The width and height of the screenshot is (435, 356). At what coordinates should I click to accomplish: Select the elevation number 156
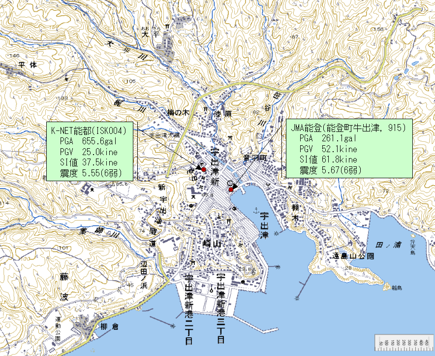coord(378,29)
